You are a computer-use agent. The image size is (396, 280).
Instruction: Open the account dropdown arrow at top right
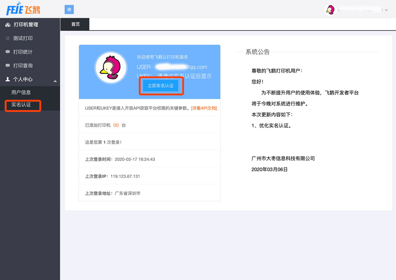click(x=386, y=10)
